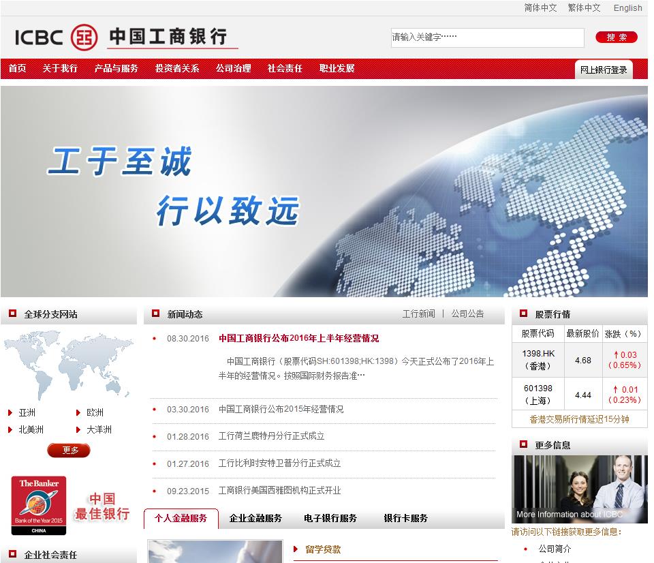Open news 工行荷兰鹿特丹分行正式成立
The image size is (654, 563).
272,436
